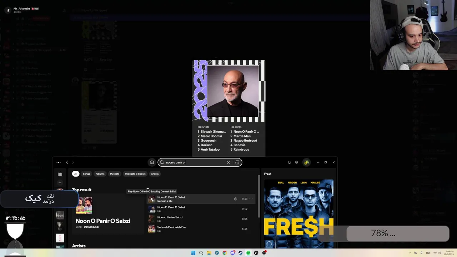
Task: Click Setareh Donbaleh Dar cover thumbnail
Action: pos(152,229)
